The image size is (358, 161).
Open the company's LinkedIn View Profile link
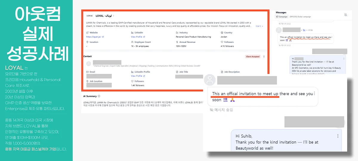[x=137, y=37]
